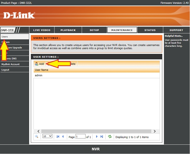The image size is (190, 154).
Task: Select the Status tab
Action: point(150,30)
